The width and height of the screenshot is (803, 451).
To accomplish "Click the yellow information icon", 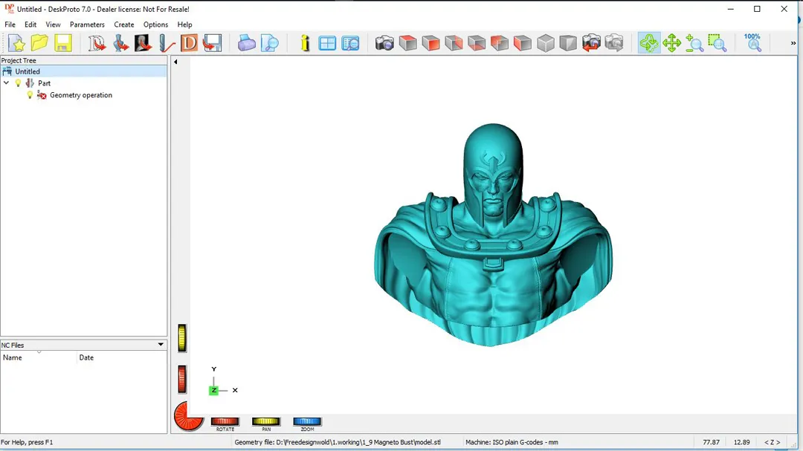I will [x=306, y=43].
